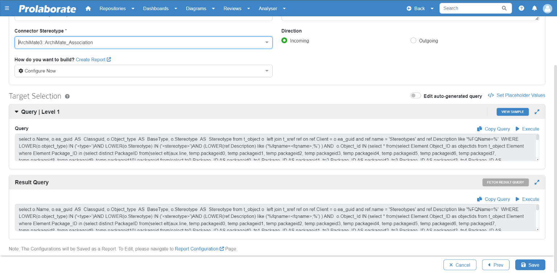Click the Prolaborate home icon

pyautogui.click(x=88, y=8)
